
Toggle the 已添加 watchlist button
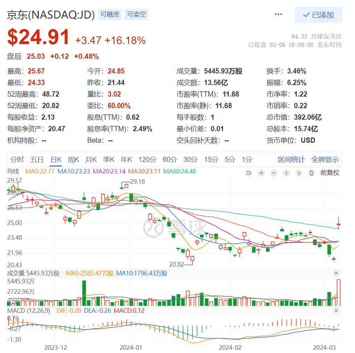318,15
